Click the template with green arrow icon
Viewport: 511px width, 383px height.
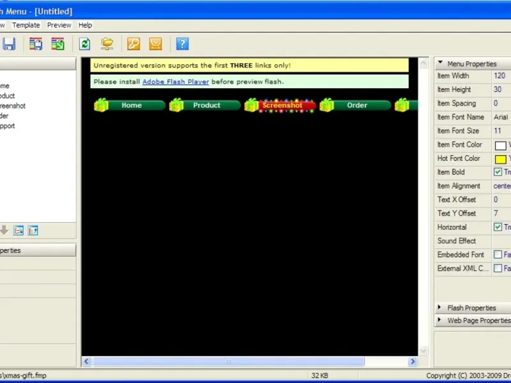(x=57, y=44)
